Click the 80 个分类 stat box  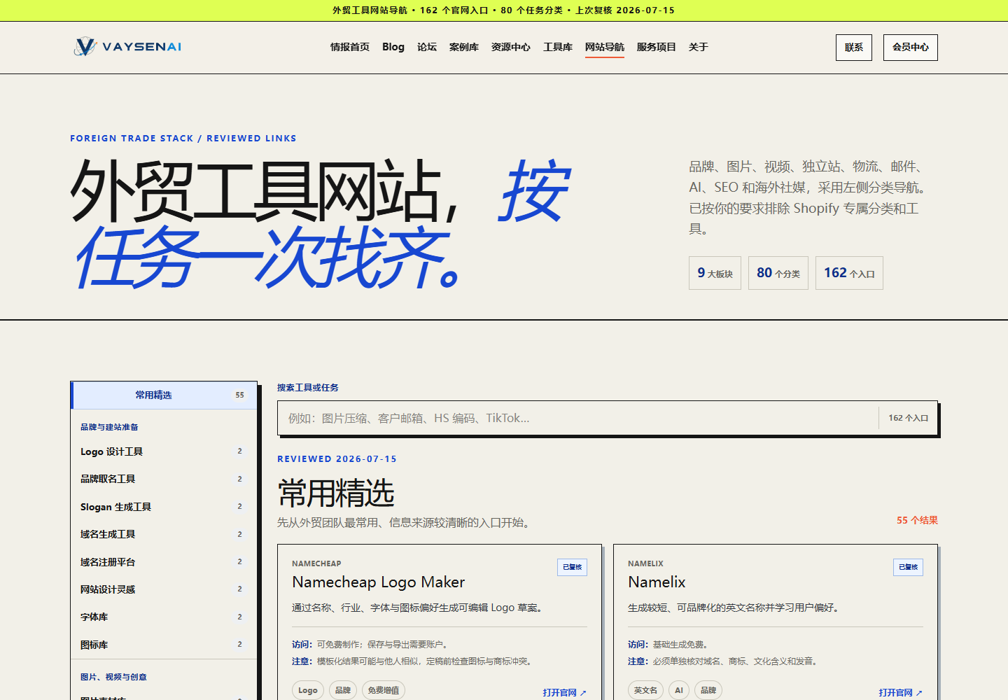point(778,273)
